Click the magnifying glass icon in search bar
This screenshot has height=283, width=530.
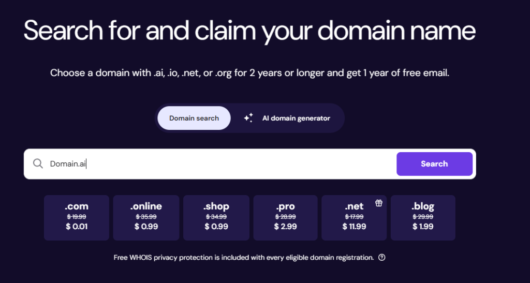38,164
